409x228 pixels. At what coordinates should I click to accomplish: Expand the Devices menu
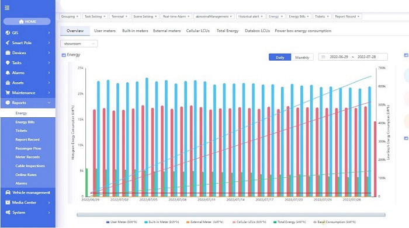coord(27,53)
